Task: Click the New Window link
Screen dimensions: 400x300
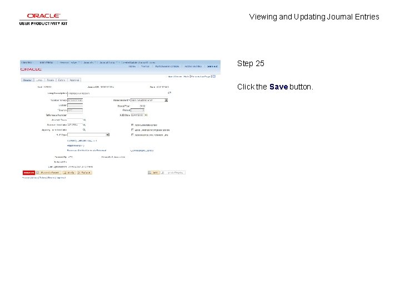Action: click(175, 77)
